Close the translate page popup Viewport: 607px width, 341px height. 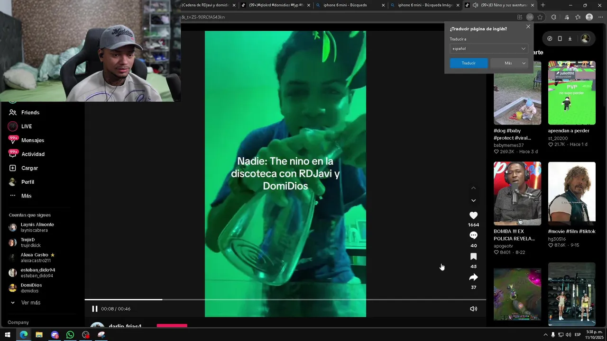tap(528, 27)
